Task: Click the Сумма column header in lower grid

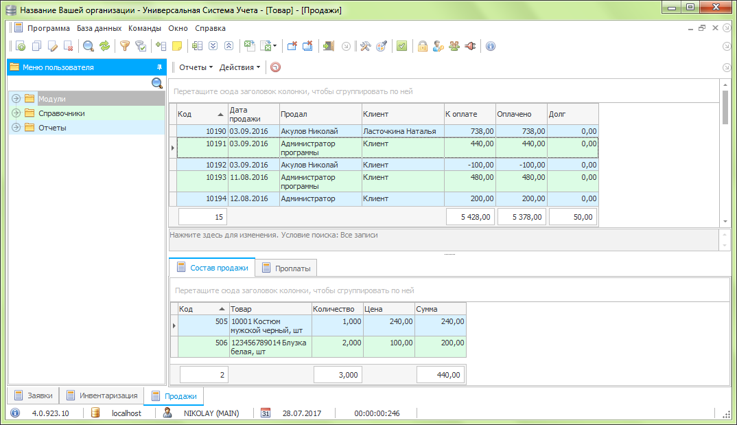Action: (441, 309)
